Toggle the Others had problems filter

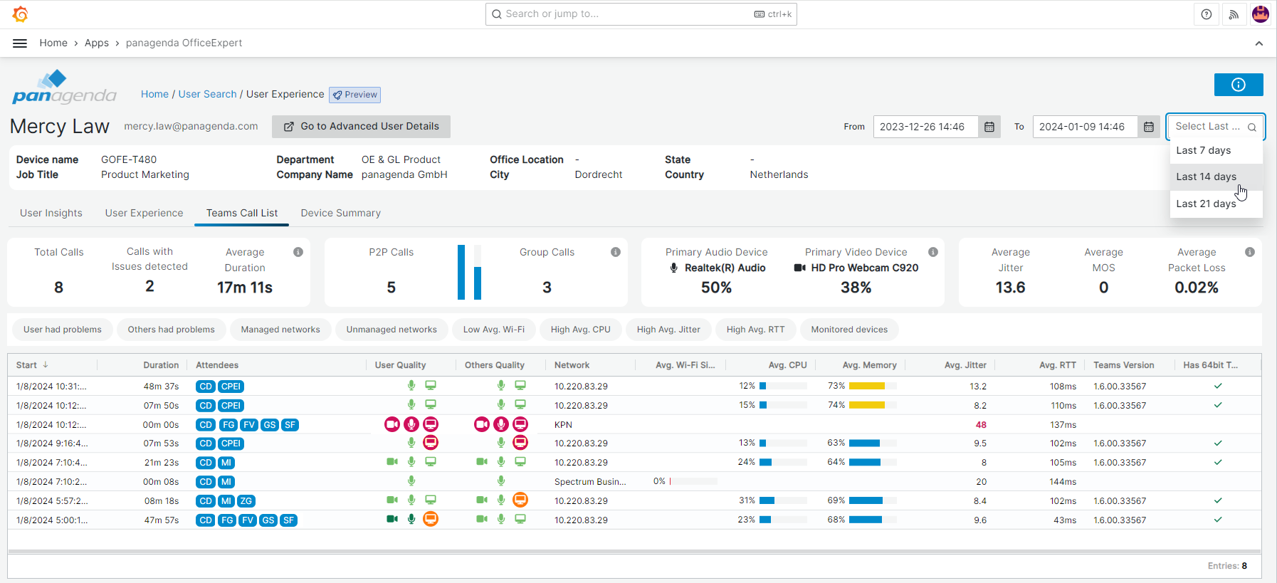(x=172, y=330)
